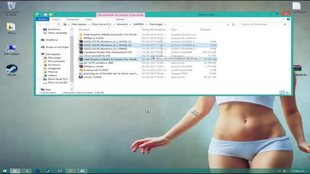This screenshot has width=310, height=174.
Task: Switch to large icons view layout icon
Action: tap(288, 92)
